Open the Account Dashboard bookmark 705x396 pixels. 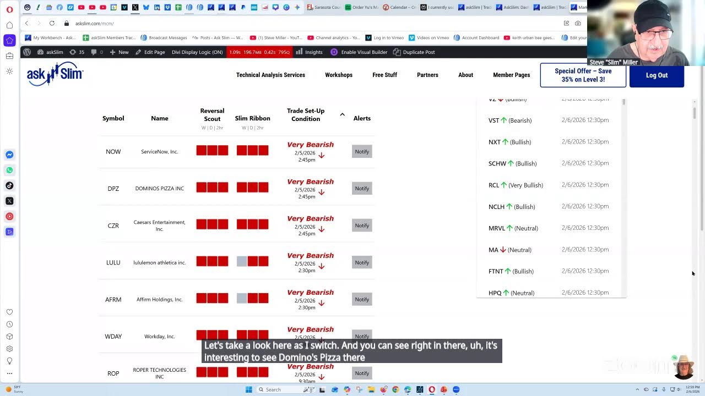476,38
